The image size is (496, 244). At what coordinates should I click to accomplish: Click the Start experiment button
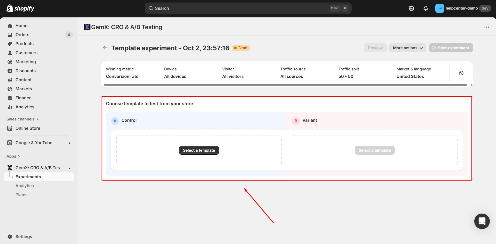[451, 48]
